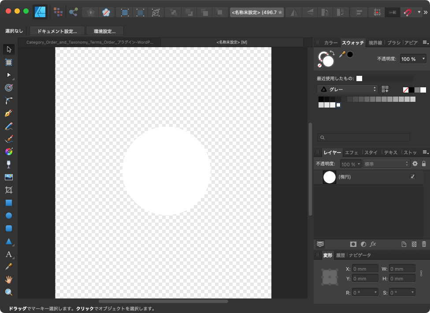Screen dimensions: 430x313
Task: Click the Layer Effects fx icon
Action: click(x=373, y=244)
